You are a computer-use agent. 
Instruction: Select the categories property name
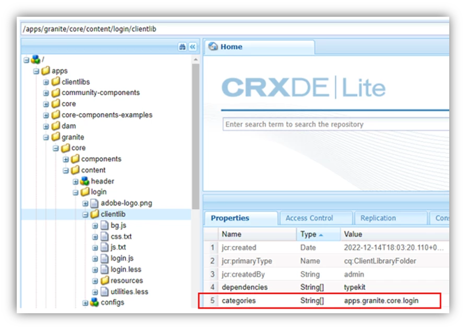[239, 301]
